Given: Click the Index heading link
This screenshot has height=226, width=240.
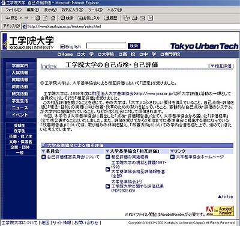Looking at the screenshot, I should click(x=49, y=67).
